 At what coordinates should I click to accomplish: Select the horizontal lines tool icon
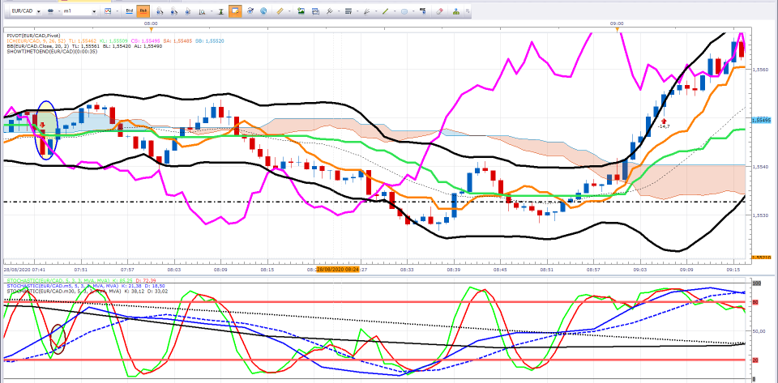point(348,11)
